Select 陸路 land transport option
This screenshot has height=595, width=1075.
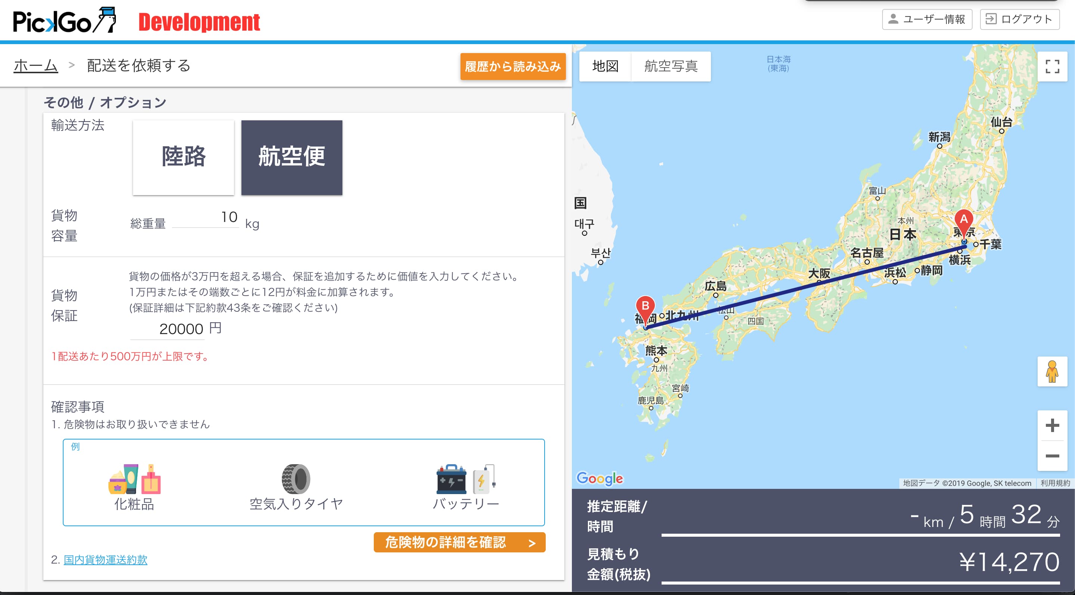point(183,157)
